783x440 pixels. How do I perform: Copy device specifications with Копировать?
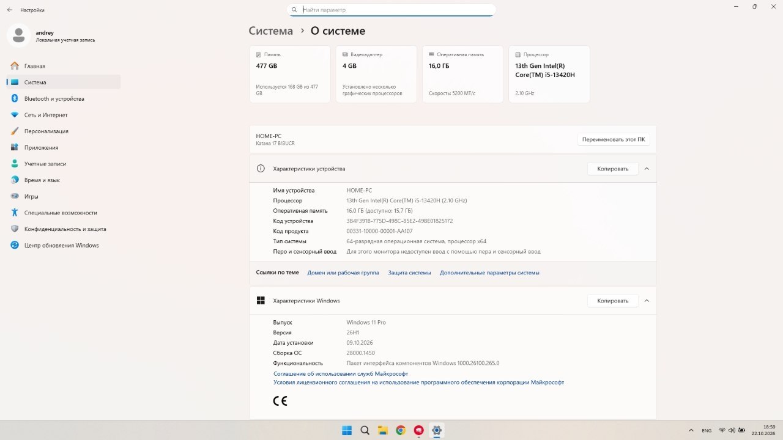pos(613,169)
